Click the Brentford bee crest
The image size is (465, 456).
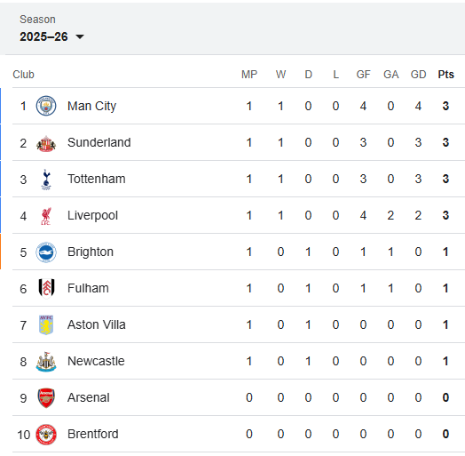[46, 435]
